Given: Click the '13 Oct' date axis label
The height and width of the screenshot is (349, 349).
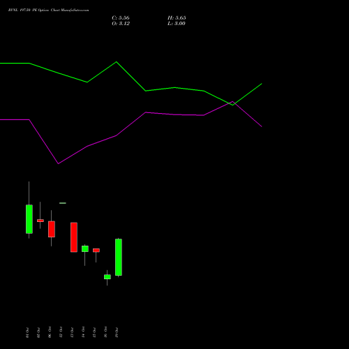Looking at the screenshot, I should click(x=72, y=332).
